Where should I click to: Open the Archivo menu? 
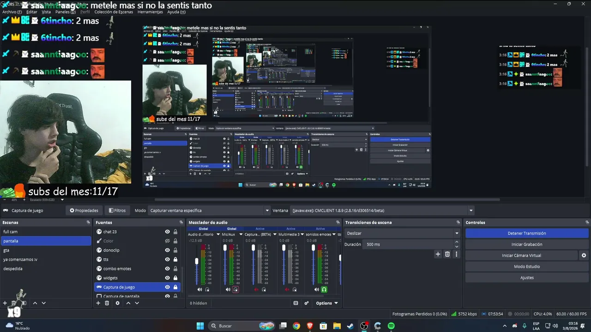click(12, 12)
